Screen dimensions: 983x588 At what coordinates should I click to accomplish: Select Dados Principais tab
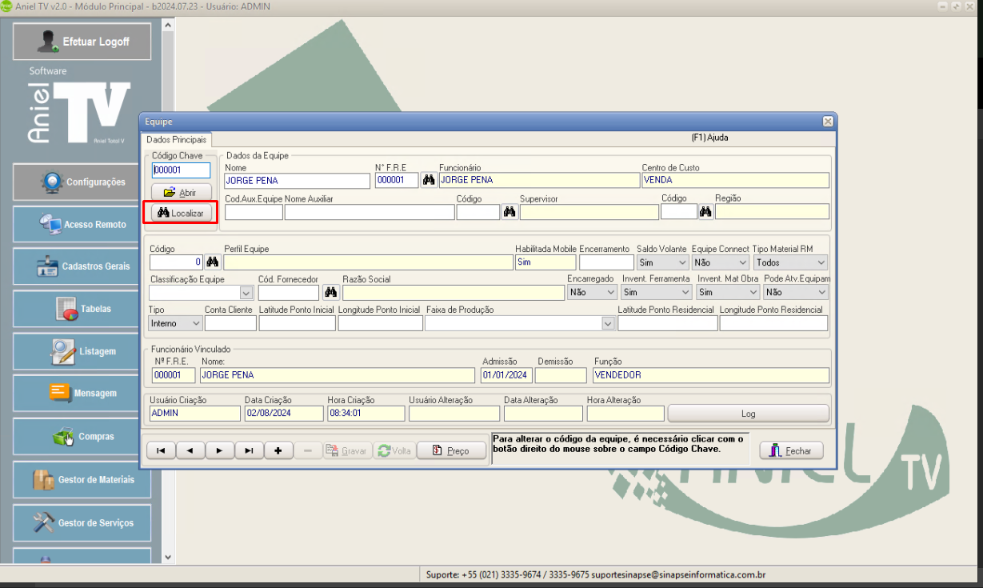click(176, 139)
